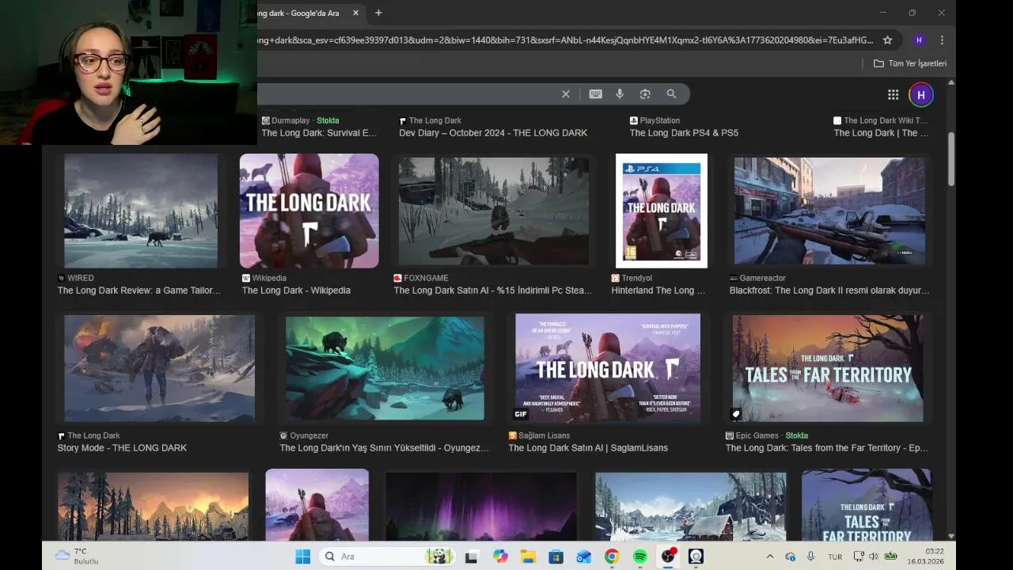Open Story Mode - THE LONG DARK link

coord(122,448)
